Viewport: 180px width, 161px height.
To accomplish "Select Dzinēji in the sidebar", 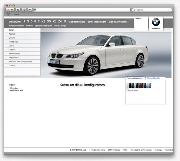I will (22, 46).
